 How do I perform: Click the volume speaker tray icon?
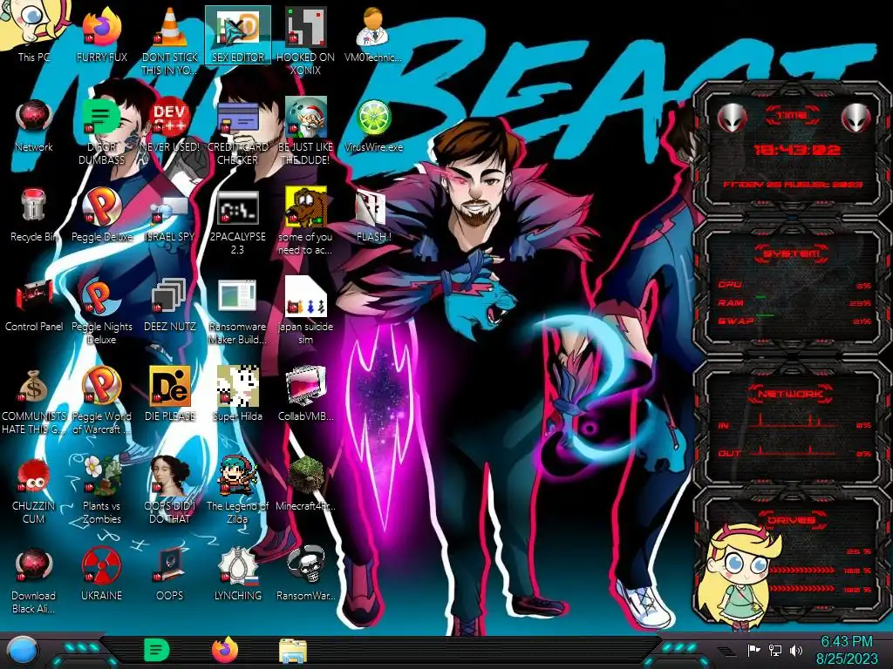coord(796,650)
